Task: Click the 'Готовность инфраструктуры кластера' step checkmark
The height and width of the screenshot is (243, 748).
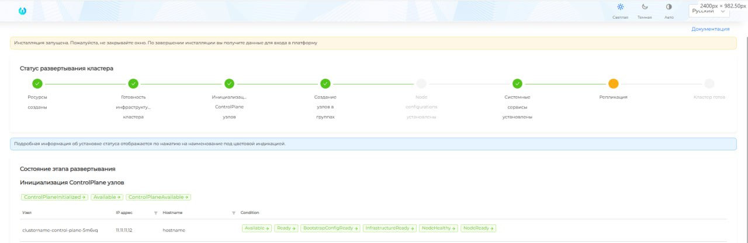Action: [133, 83]
